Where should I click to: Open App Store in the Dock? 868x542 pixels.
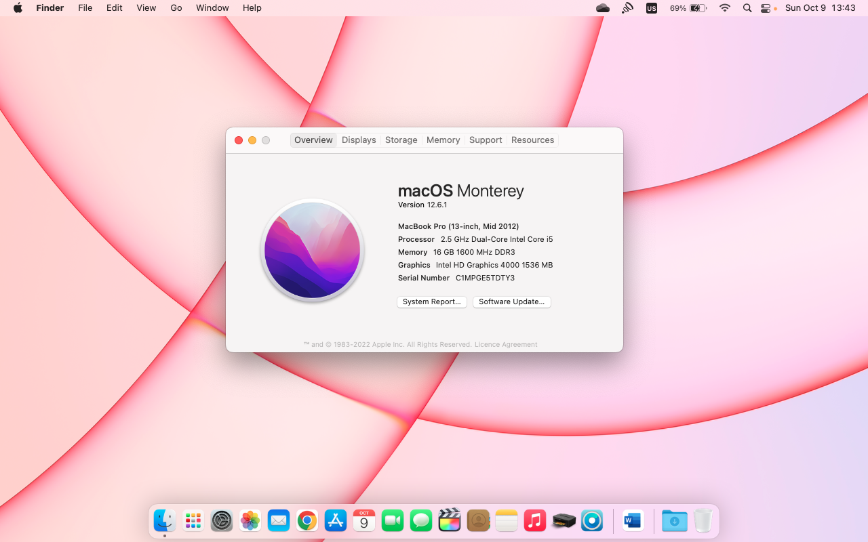click(x=336, y=520)
